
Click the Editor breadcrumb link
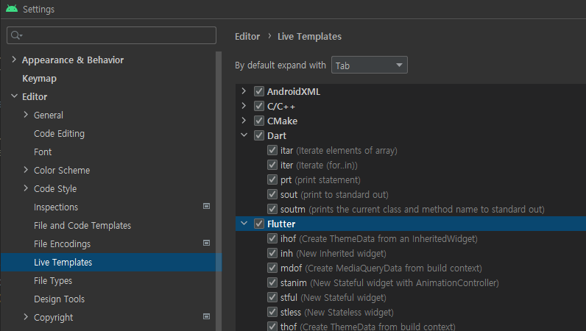pos(247,36)
